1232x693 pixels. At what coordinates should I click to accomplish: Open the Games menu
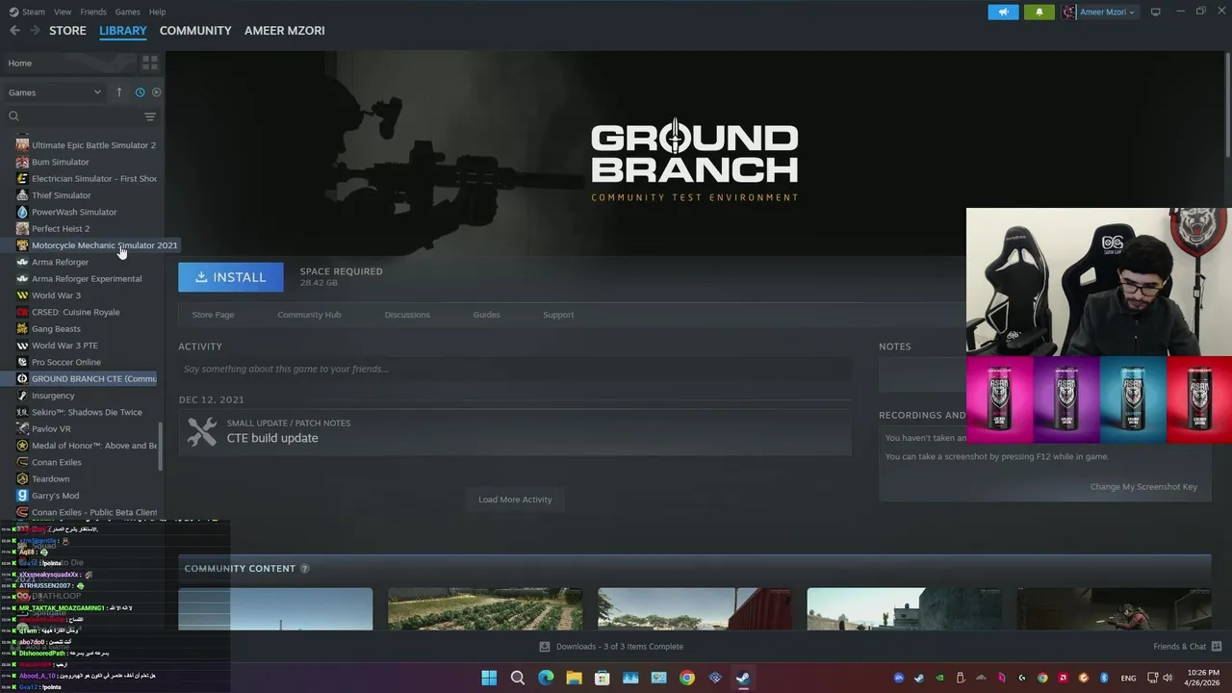(127, 12)
